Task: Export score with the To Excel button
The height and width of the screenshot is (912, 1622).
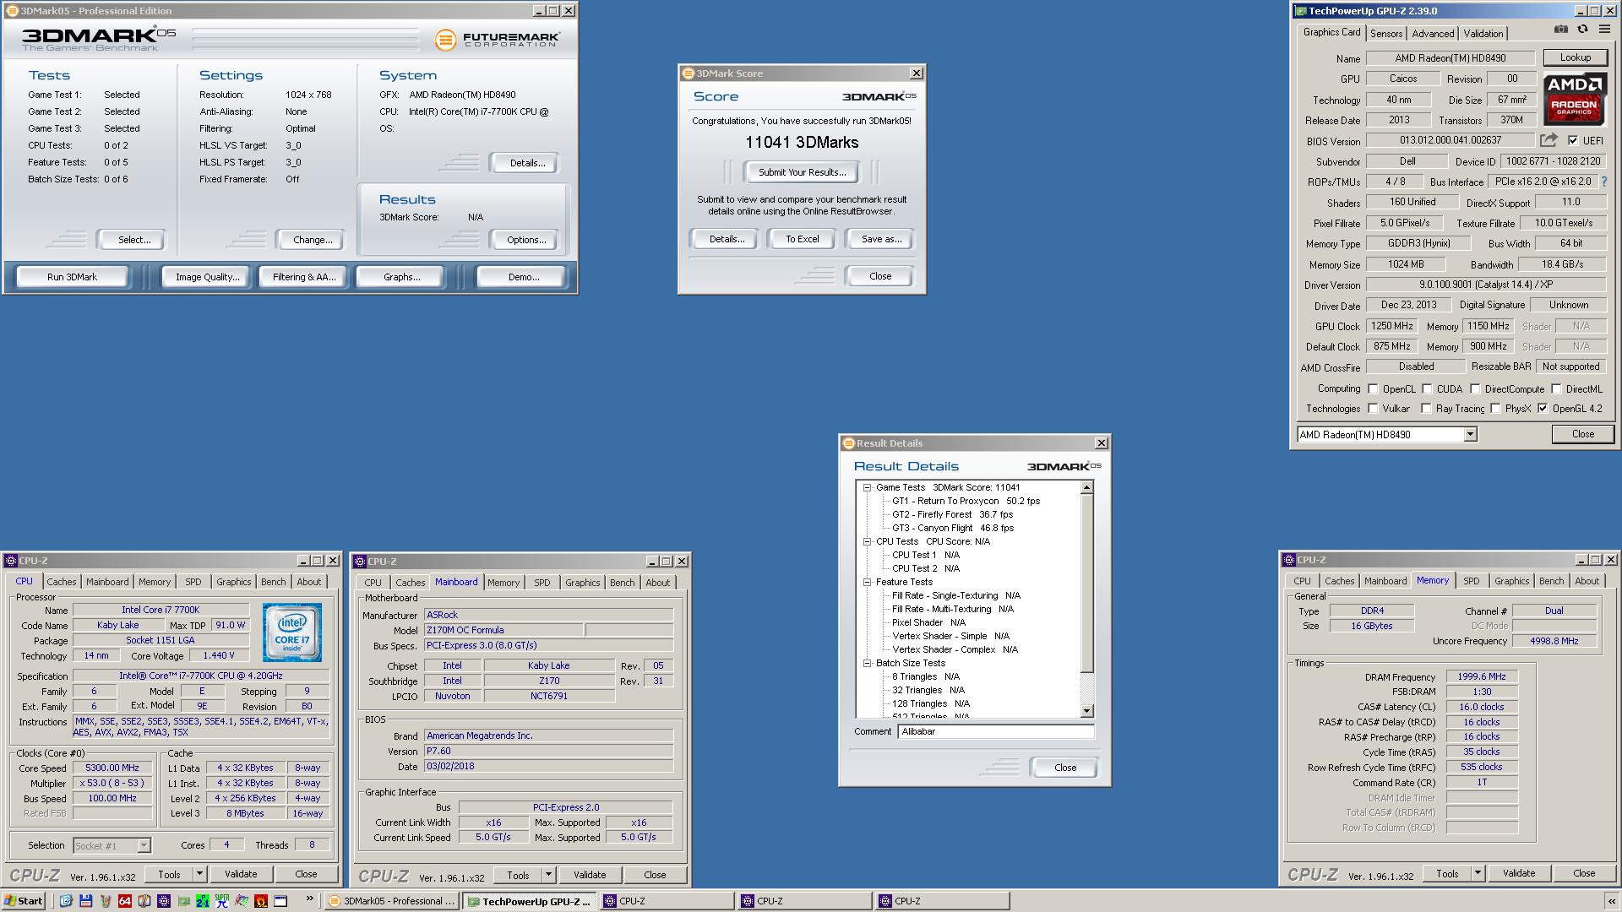Action: coord(802,239)
